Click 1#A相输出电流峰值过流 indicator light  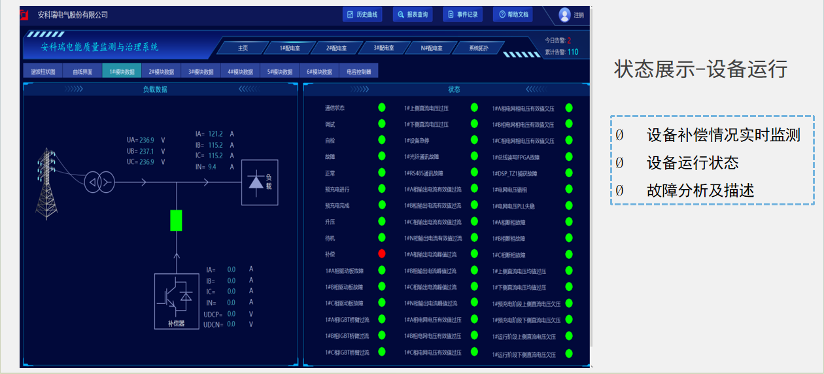475,254
